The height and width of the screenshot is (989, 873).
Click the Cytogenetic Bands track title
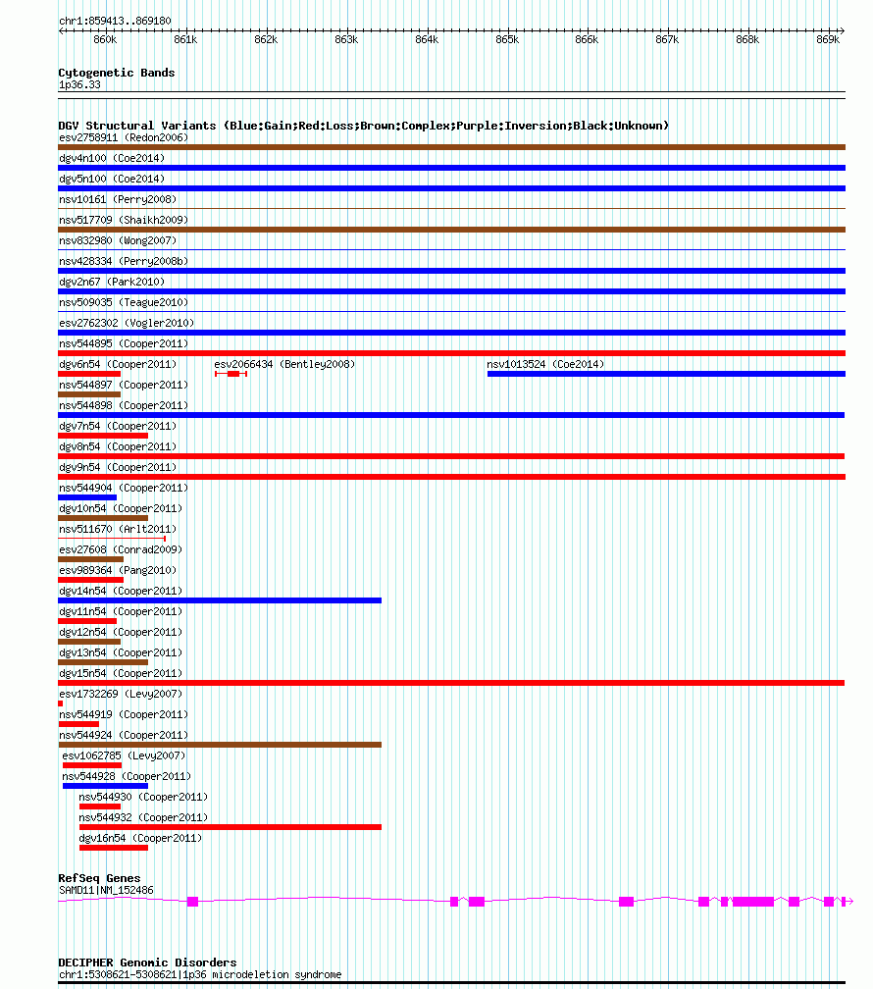116,73
